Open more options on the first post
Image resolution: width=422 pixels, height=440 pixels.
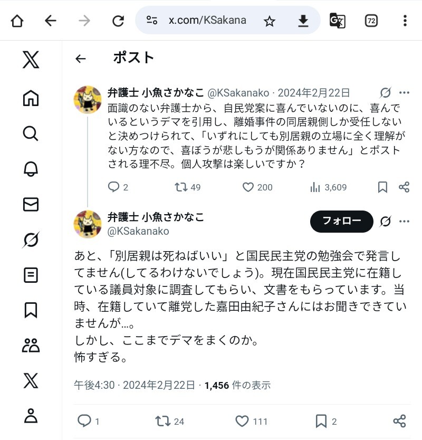404,93
